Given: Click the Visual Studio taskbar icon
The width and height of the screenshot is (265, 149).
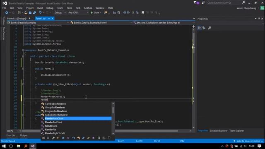Looking at the screenshot, I should pos(33,146).
